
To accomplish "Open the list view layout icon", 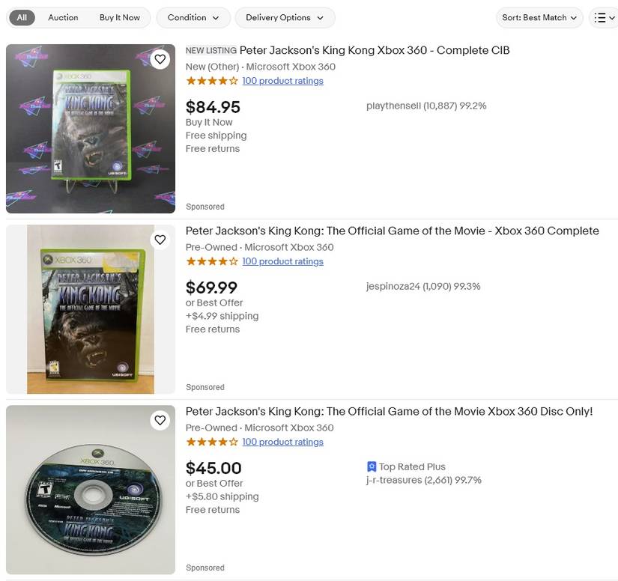I will click(604, 17).
